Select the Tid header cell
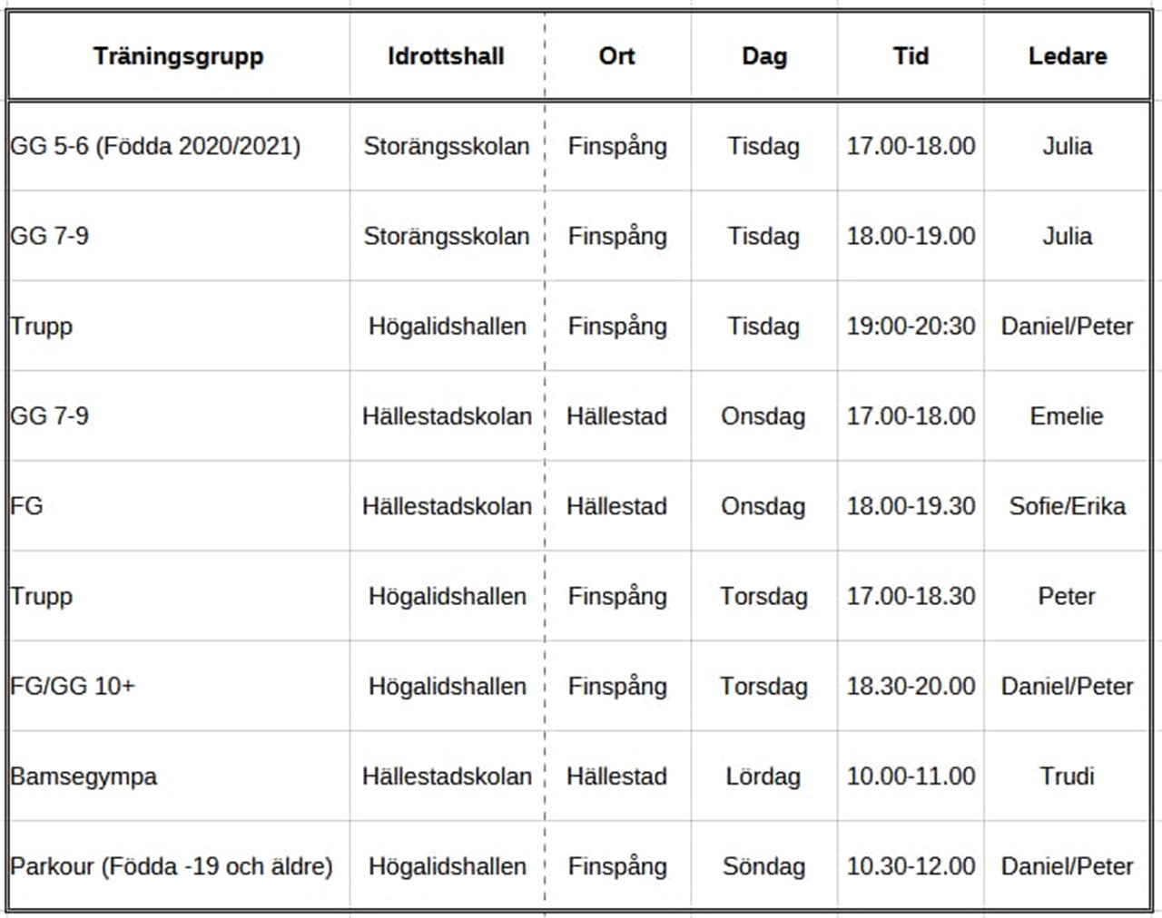Screen dimensions: 1162x918 coord(911,56)
